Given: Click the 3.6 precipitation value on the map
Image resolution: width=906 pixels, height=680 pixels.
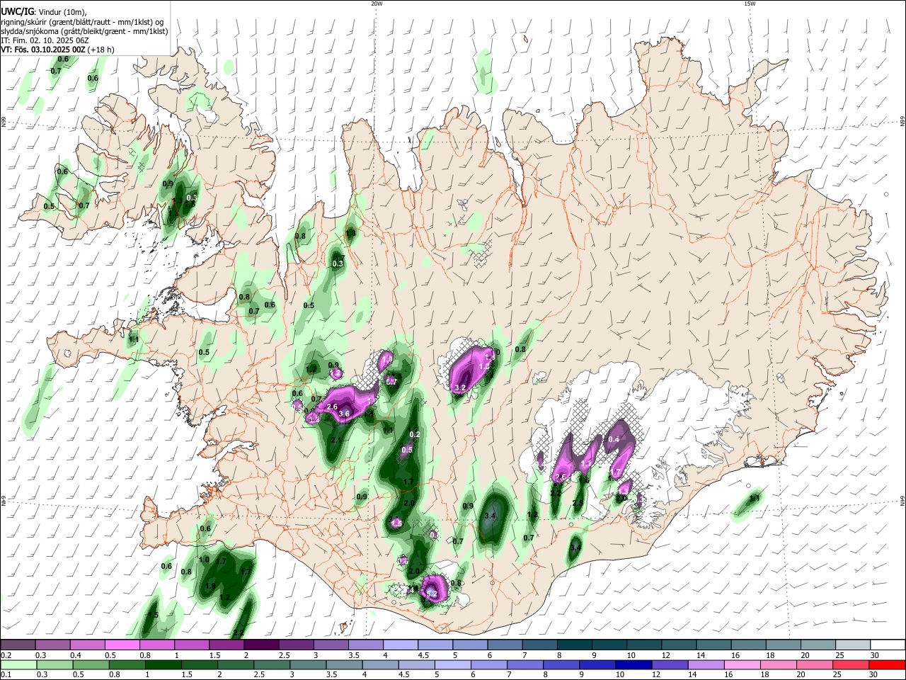Looking at the screenshot, I should [x=345, y=414].
